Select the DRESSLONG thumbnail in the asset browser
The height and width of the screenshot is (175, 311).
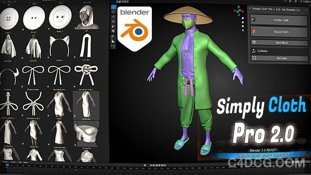(86, 105)
